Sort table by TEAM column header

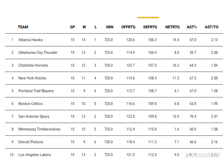click(23, 27)
